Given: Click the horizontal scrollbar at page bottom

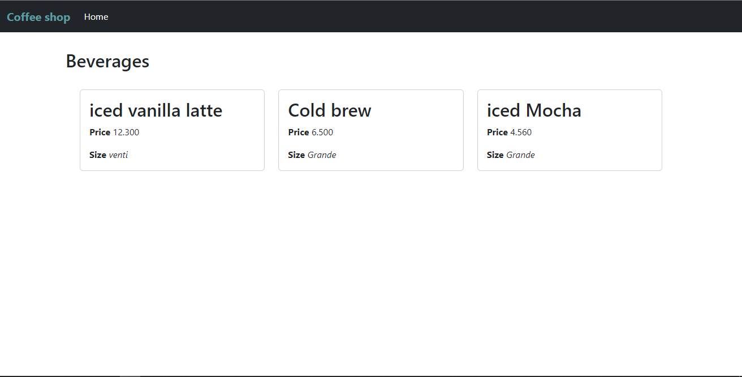Looking at the screenshot, I should (129, 375).
